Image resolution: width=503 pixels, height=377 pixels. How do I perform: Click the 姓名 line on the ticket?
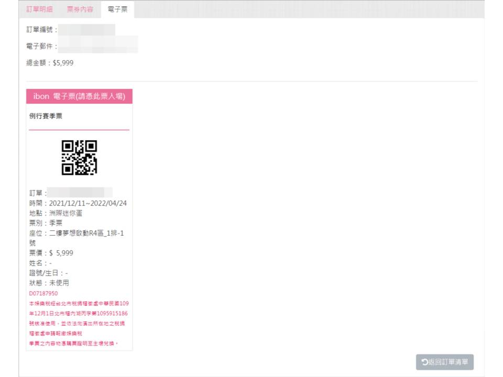pos(40,263)
